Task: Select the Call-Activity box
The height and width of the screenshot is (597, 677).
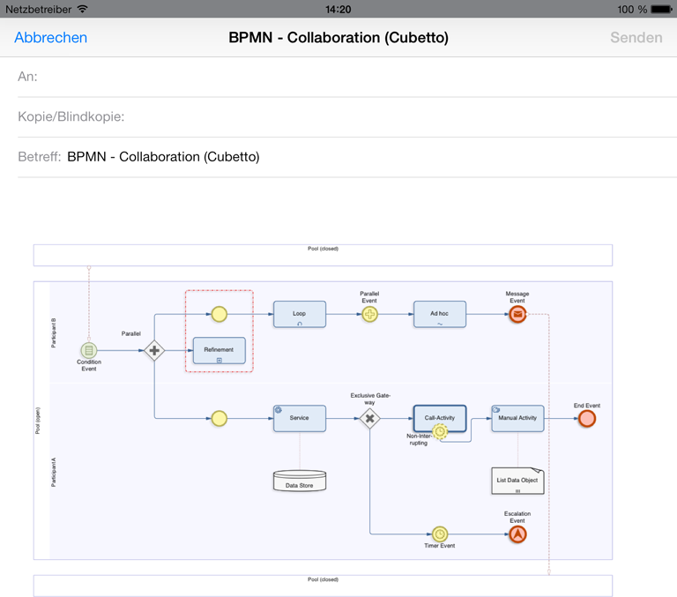Action: click(x=440, y=418)
